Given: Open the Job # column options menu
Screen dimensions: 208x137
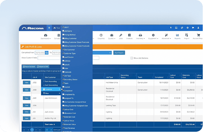Looking at the screenshot, I should coord(42,77).
